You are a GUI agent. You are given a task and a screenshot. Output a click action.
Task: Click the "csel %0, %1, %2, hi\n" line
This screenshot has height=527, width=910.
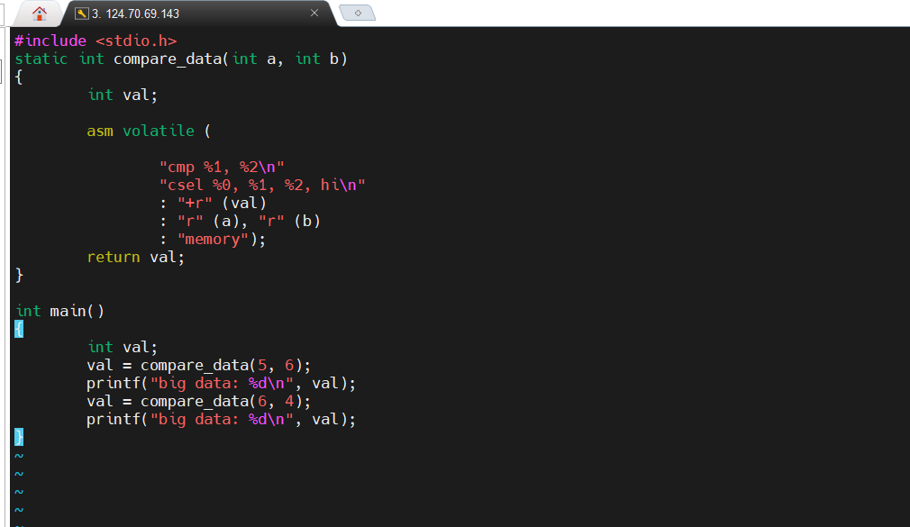(262, 186)
